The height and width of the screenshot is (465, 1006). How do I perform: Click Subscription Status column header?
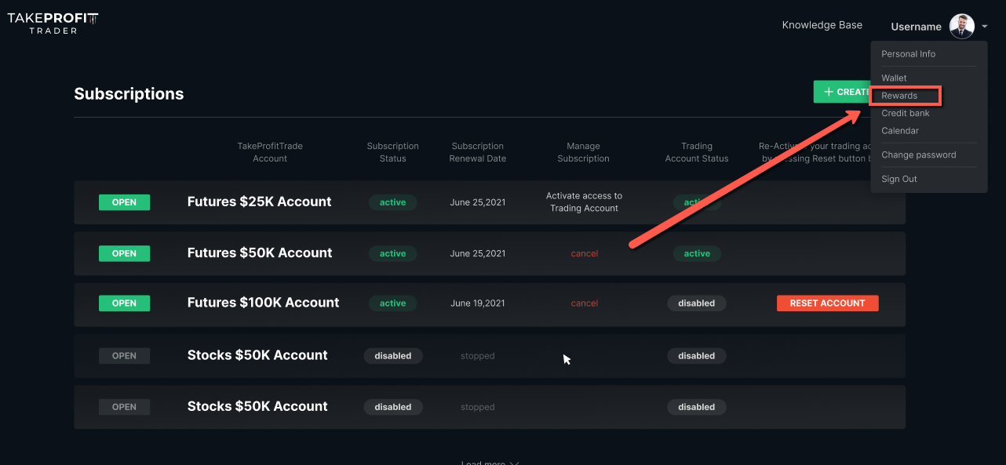392,152
